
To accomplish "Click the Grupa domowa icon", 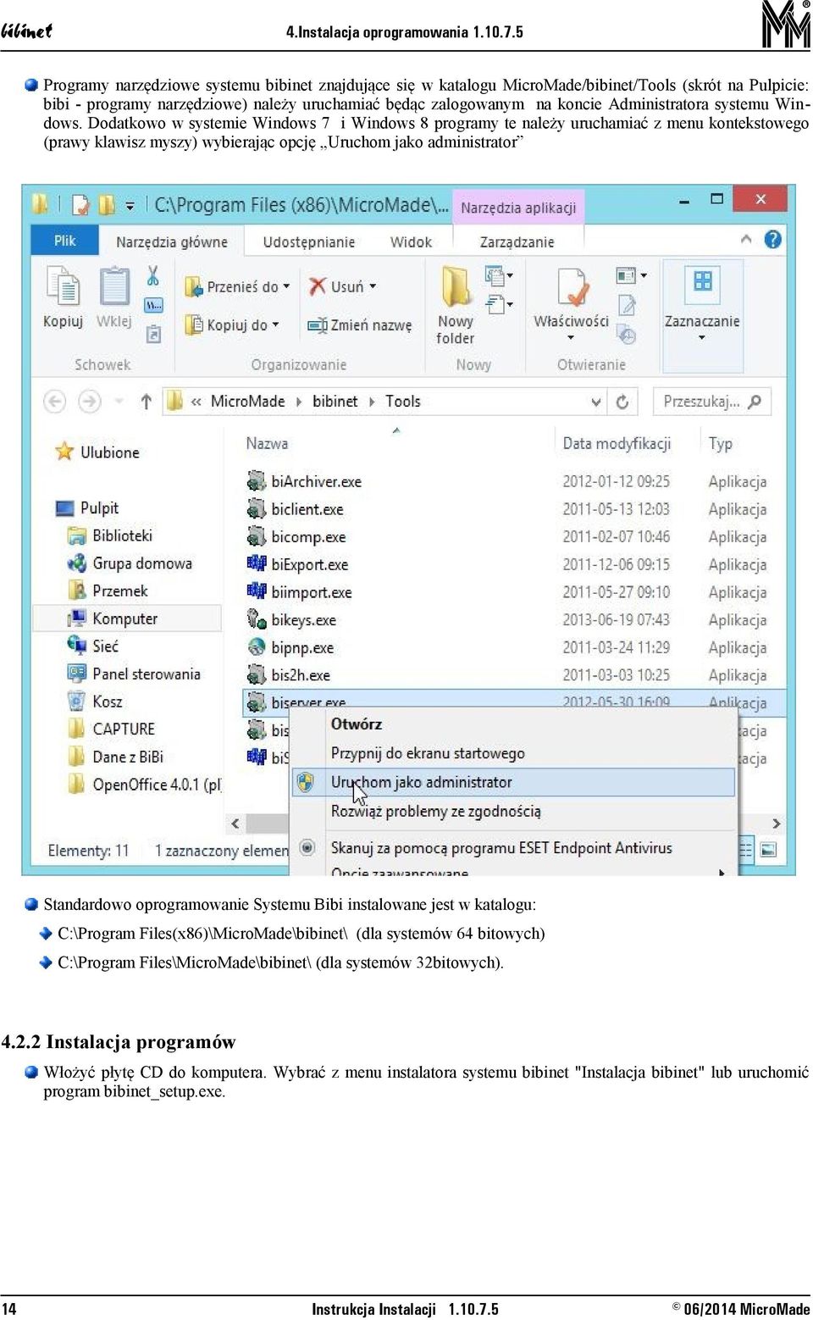I will pos(76,563).
